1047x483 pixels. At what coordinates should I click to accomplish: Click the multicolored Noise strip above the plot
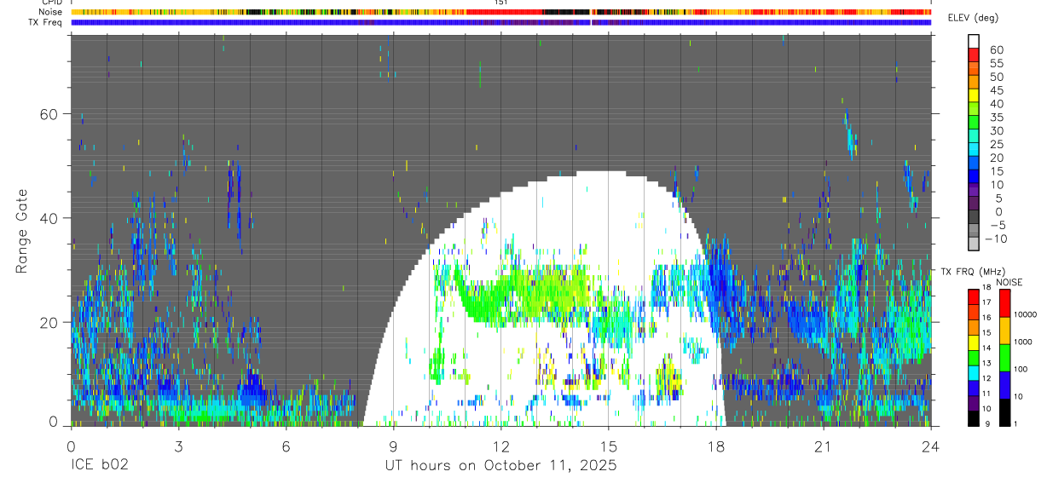500,12
